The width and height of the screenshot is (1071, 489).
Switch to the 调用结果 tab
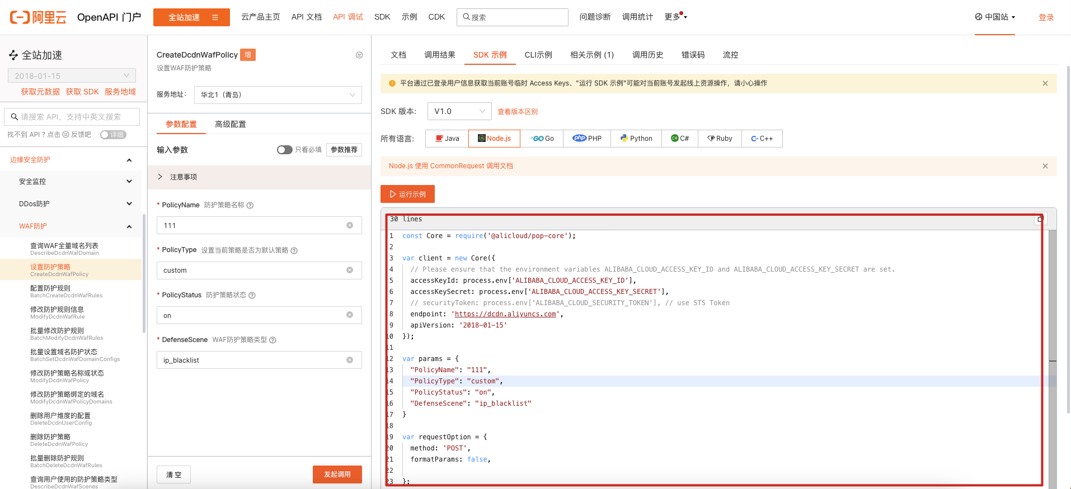pos(440,55)
